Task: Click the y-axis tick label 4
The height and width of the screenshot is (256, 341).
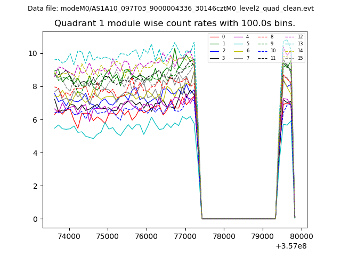Action: coord(35,153)
